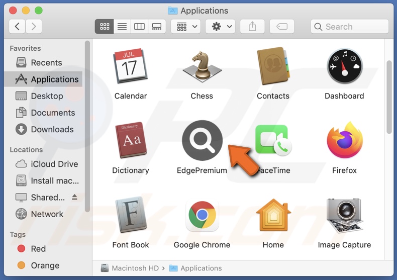
Task: Click Macintosh HD in the path bar
Action: click(x=130, y=268)
